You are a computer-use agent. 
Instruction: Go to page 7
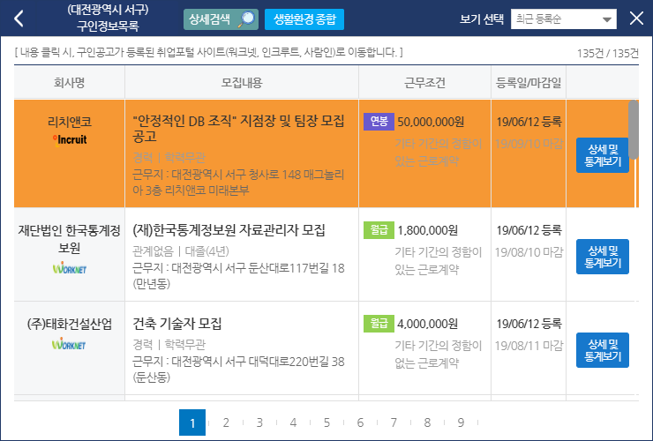pyautogui.click(x=394, y=422)
